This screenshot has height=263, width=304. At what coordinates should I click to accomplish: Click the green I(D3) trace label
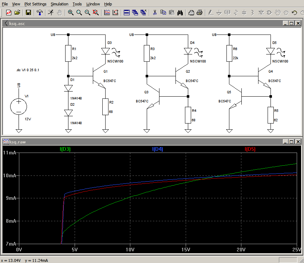point(65,149)
